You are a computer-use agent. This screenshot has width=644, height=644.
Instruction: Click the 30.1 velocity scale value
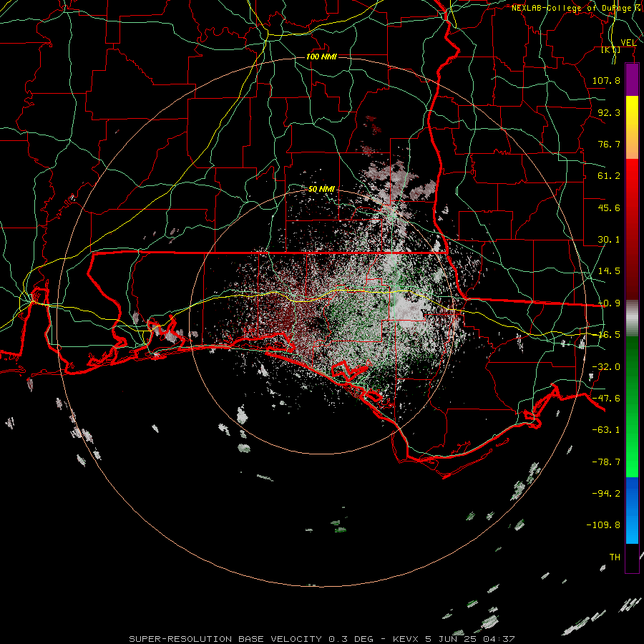609,240
